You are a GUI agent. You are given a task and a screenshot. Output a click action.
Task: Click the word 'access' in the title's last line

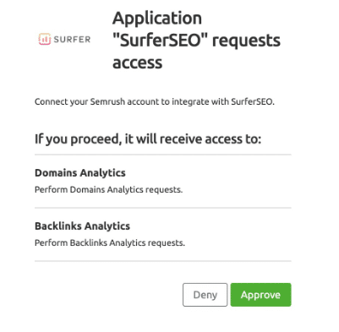137,63
